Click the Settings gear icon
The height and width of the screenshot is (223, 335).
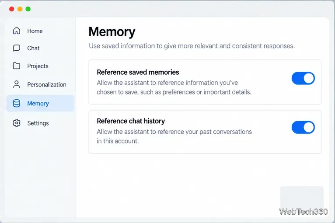point(17,123)
